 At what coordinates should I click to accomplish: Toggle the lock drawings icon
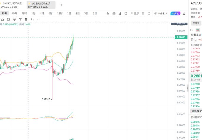click(2, 19)
